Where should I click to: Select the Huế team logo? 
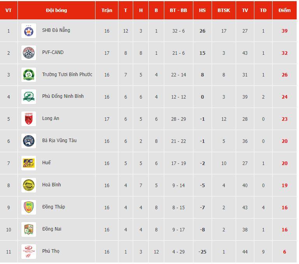click(29, 163)
